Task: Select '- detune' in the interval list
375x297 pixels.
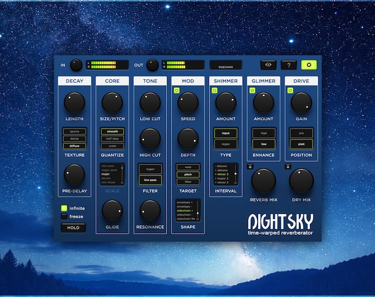Action: (221, 166)
